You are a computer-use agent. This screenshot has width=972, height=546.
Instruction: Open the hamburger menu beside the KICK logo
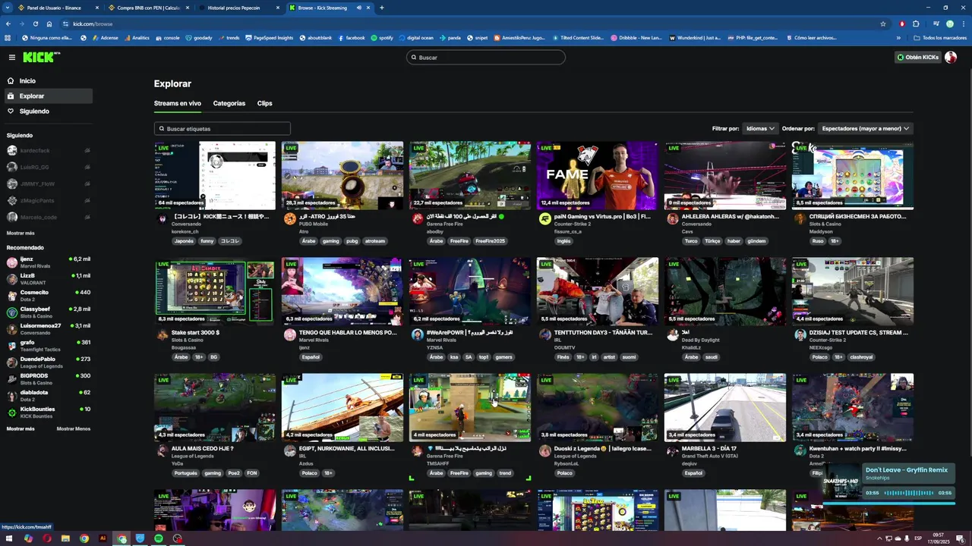(x=11, y=58)
